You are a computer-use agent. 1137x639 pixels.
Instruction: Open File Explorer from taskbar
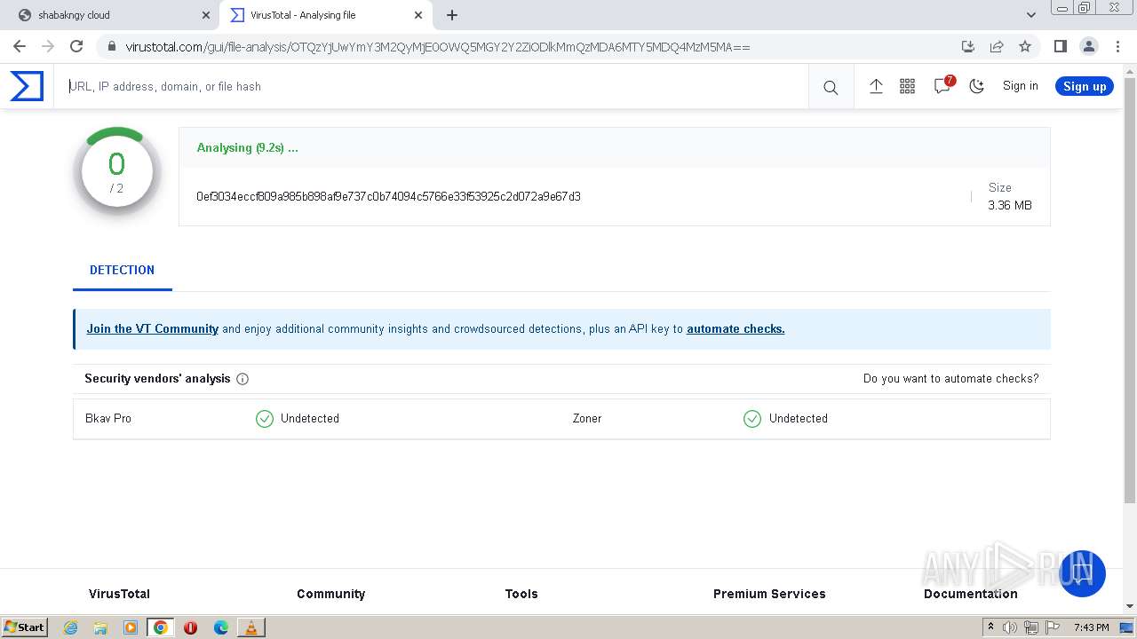100,627
